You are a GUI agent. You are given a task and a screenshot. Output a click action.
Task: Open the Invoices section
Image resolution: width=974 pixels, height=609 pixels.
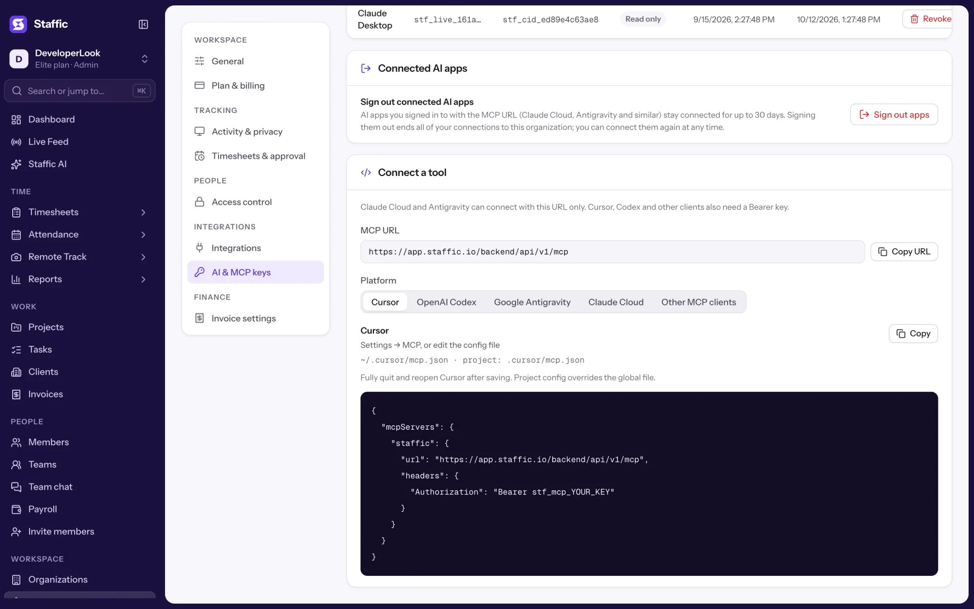(x=79, y=394)
